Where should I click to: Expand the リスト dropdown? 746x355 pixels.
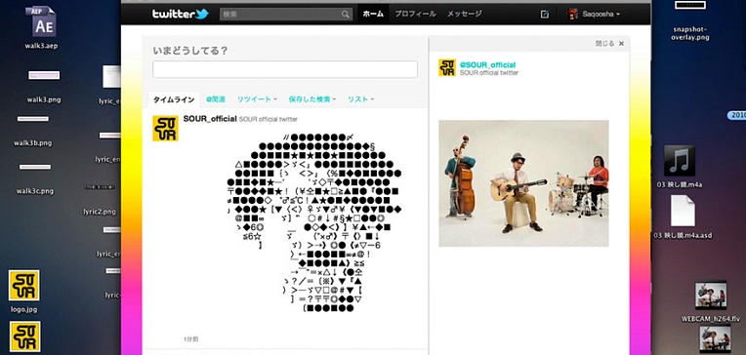pyautogui.click(x=360, y=99)
